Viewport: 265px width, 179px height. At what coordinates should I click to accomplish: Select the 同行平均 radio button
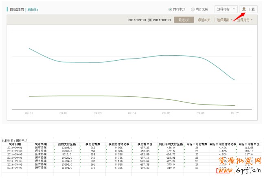[x=170, y=9]
